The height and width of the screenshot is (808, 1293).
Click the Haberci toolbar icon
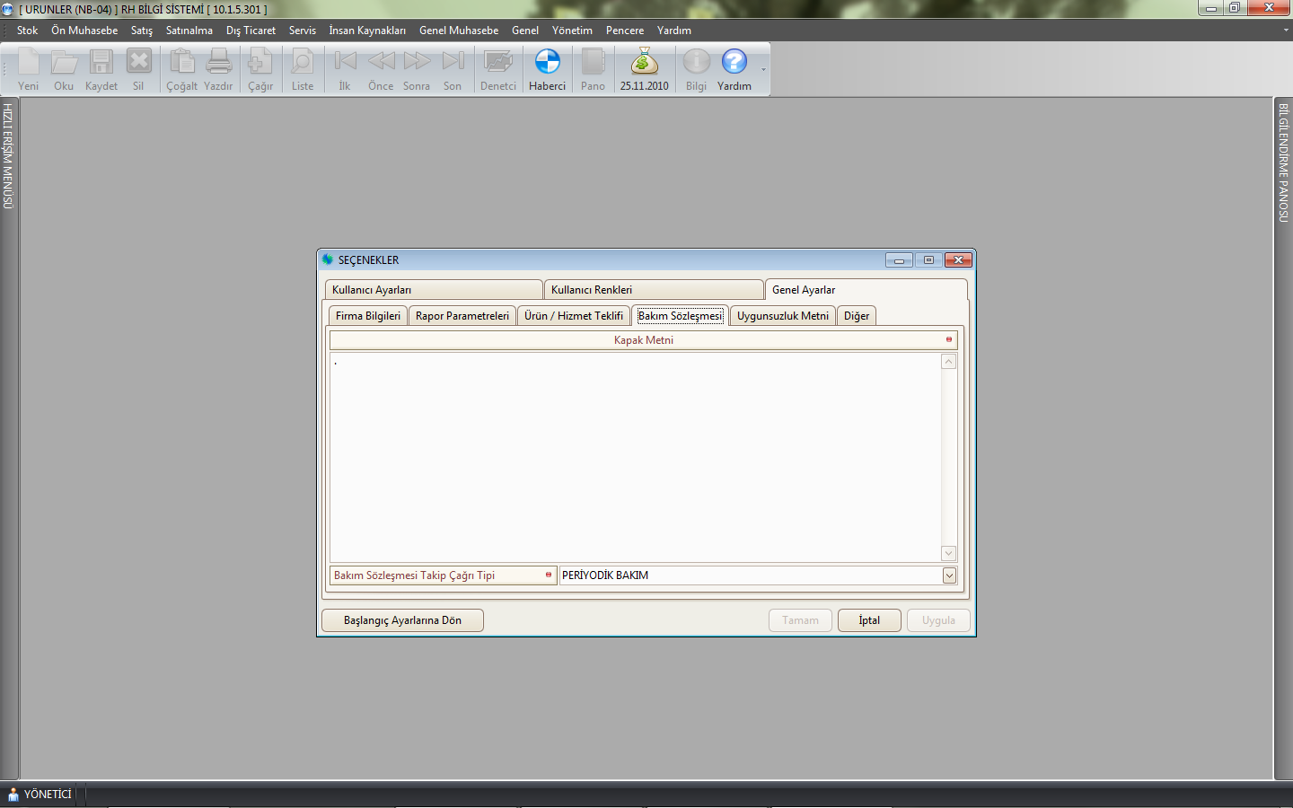tap(547, 63)
